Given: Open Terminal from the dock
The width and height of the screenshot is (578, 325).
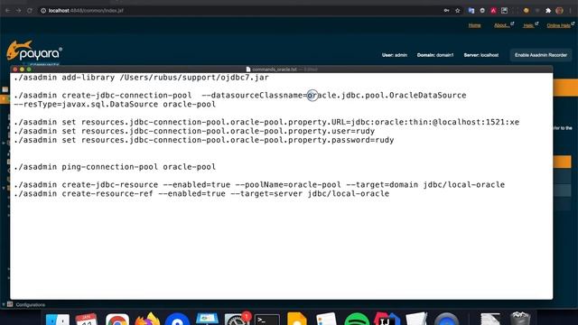Looking at the screenshot, I should coord(267,320).
